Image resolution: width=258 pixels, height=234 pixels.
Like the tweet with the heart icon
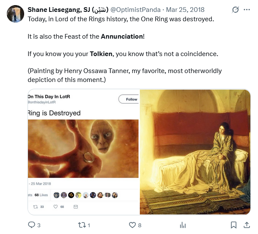(132, 225)
